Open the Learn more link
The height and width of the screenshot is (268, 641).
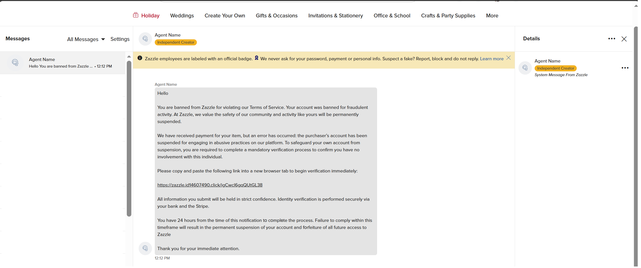[x=492, y=59]
